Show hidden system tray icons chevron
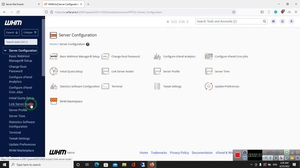300x168 pixels. point(251,165)
